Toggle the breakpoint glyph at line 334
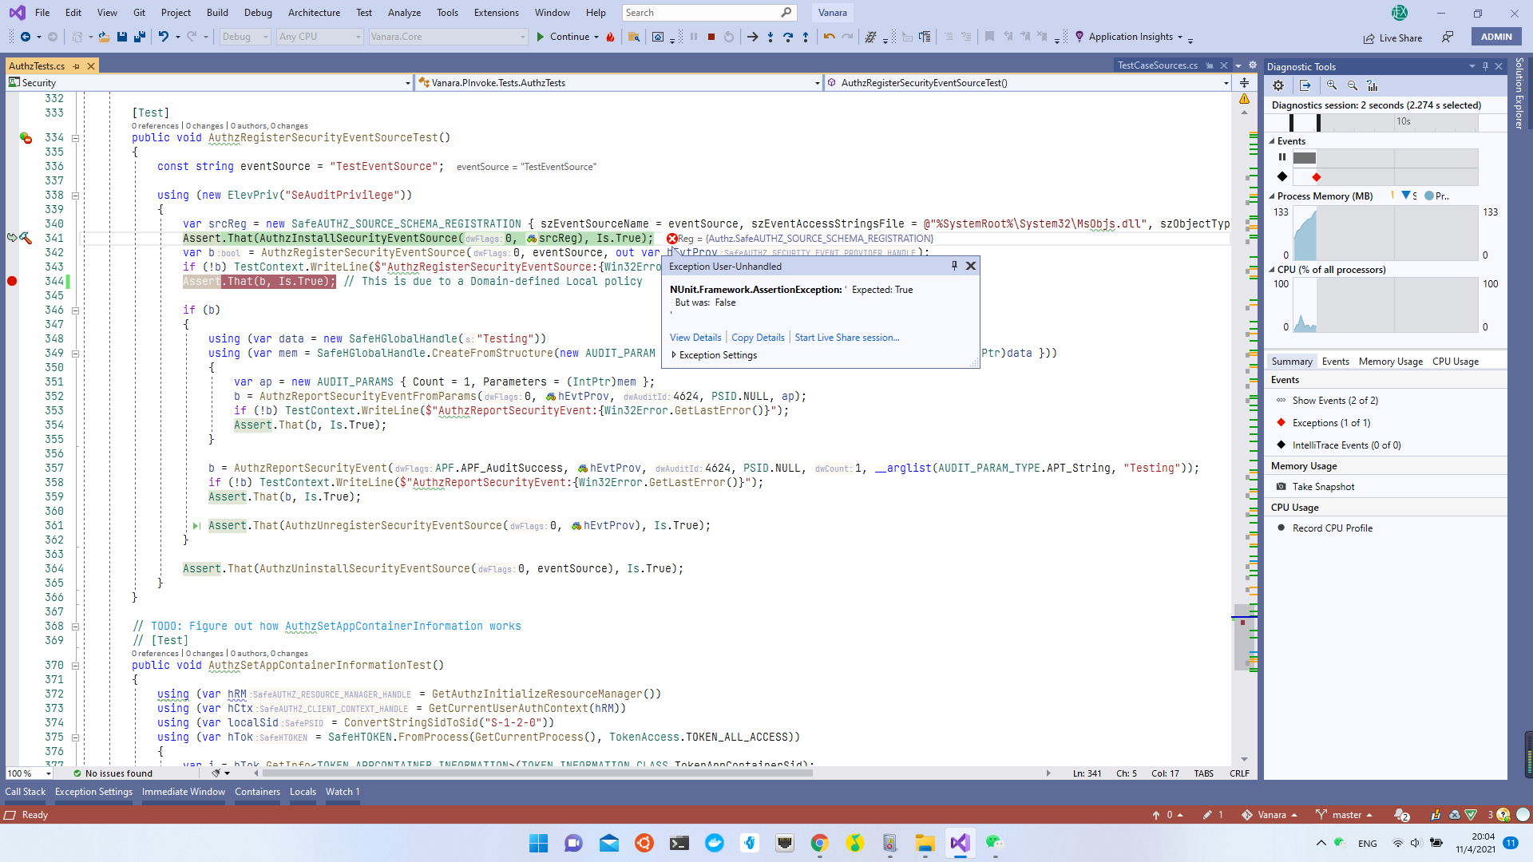 pyautogui.click(x=26, y=138)
